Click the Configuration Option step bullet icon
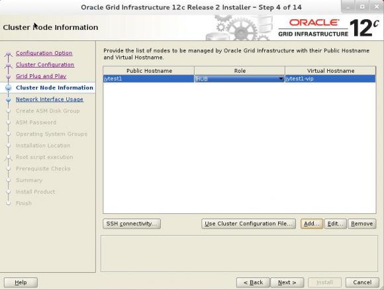384x290 pixels. (9, 54)
